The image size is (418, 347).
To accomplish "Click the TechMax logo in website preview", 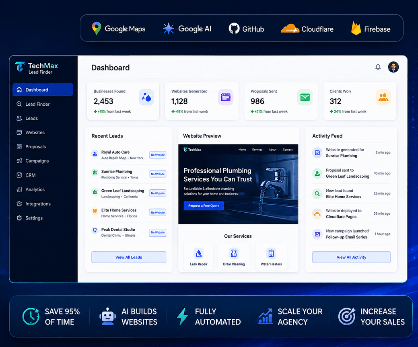I will [x=192, y=150].
